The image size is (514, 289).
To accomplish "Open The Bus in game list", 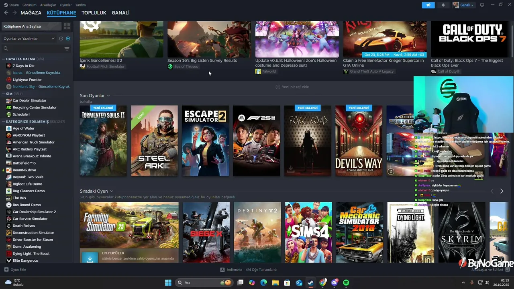I will (x=19, y=198).
